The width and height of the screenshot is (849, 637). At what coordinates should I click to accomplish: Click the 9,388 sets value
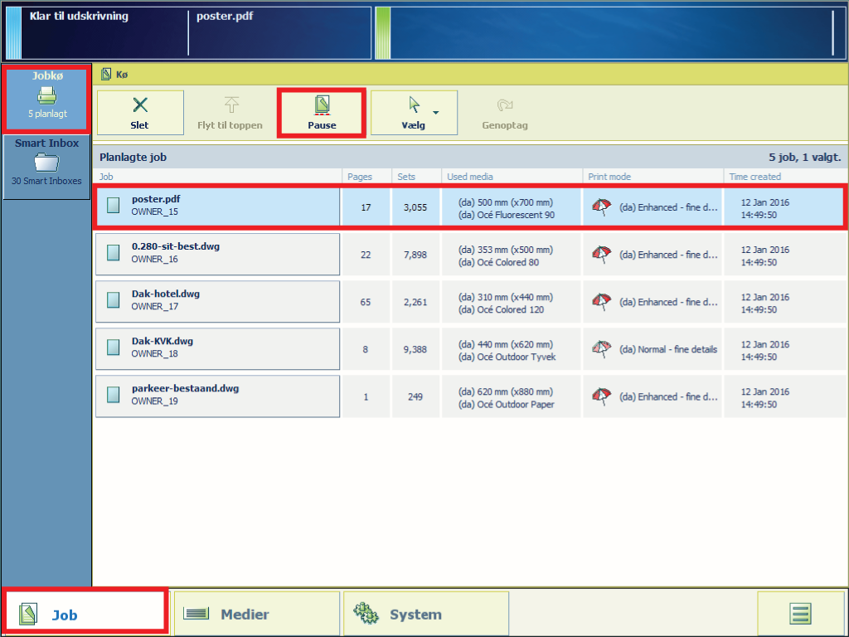(x=415, y=349)
